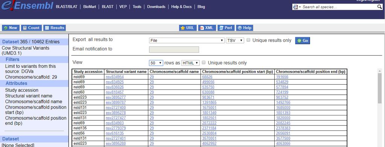Click Study accession attribute in sidebar
The image size is (385, 147).
pos(21,90)
